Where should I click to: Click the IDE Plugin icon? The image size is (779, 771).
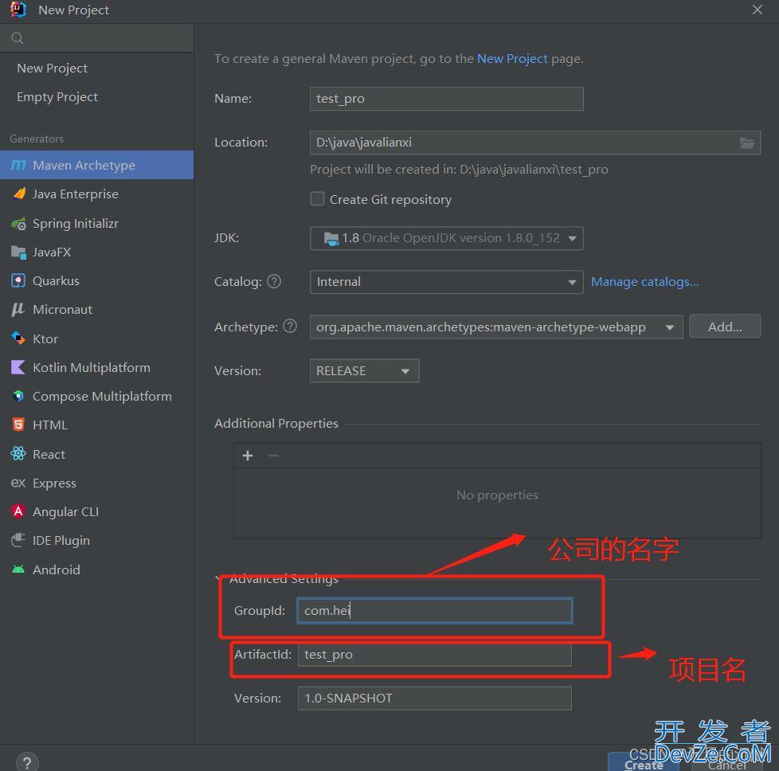pyautogui.click(x=18, y=540)
